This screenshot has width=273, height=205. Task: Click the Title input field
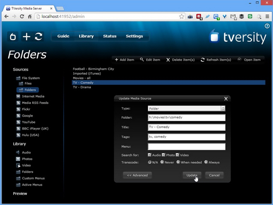186,127
